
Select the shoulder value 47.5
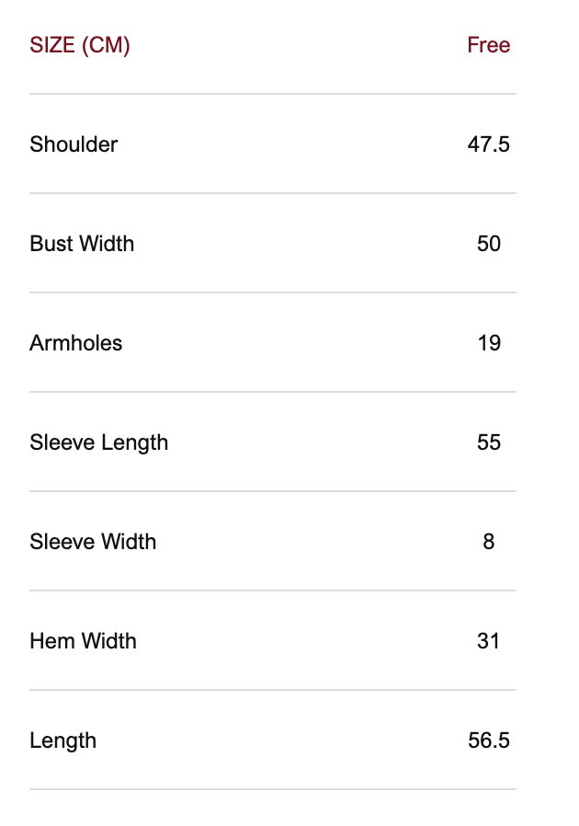(488, 144)
